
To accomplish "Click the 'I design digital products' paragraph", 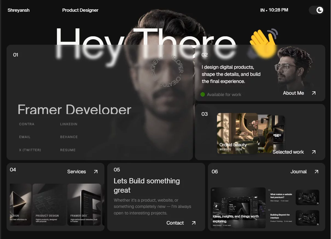I will pyautogui.click(x=231, y=74).
